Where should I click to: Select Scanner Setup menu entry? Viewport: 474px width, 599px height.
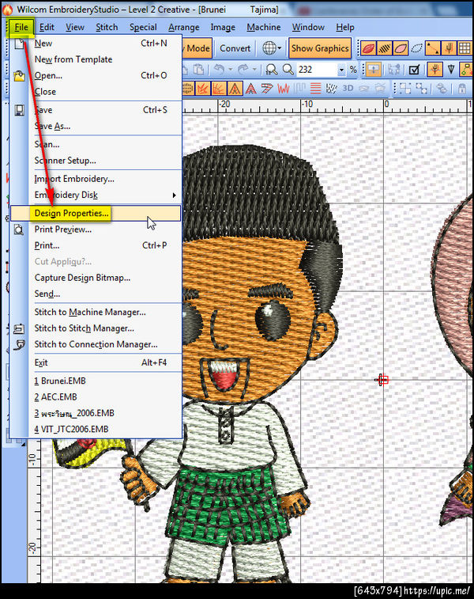point(96,161)
